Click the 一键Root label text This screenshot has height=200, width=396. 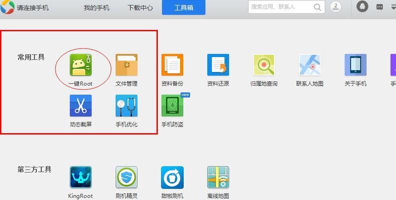81,83
